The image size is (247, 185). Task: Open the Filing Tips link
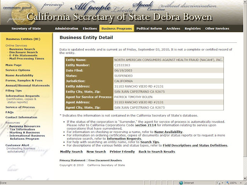click(x=14, y=91)
